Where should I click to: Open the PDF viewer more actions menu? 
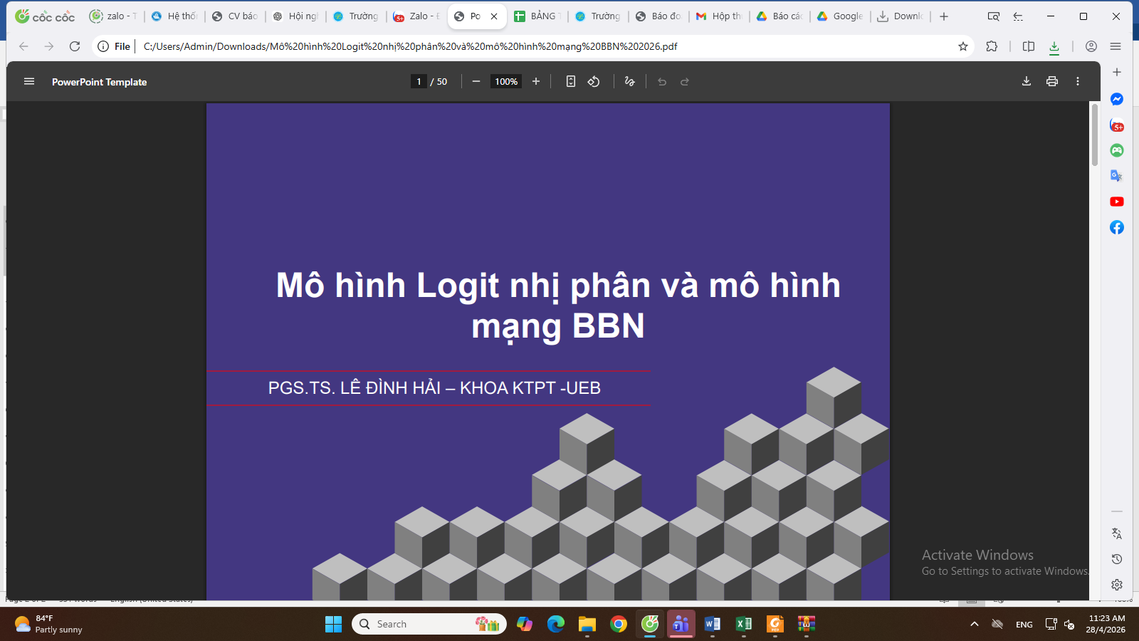click(1077, 82)
